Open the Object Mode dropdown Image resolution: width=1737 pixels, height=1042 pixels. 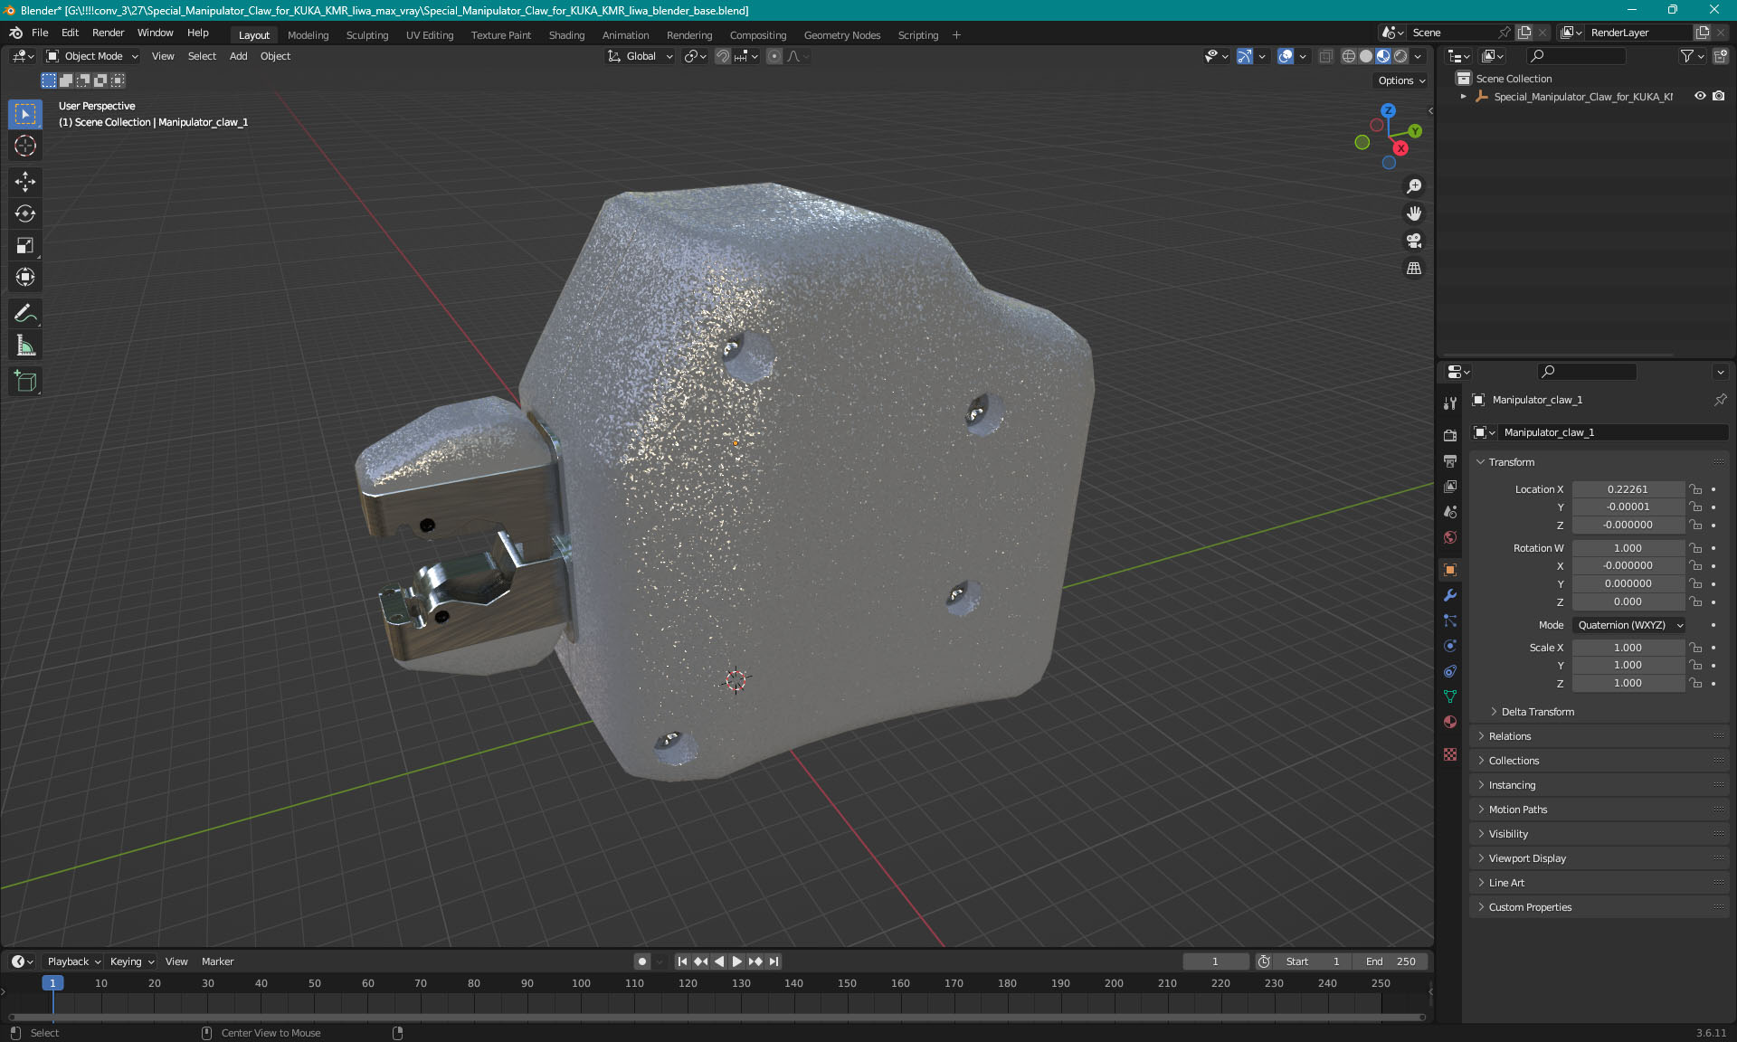pos(92,56)
